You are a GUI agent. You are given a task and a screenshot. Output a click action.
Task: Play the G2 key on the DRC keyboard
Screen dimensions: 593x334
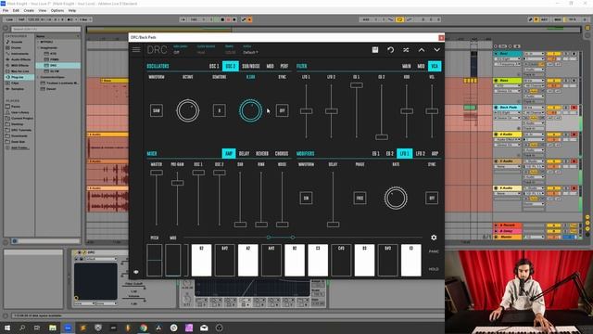[202, 260]
